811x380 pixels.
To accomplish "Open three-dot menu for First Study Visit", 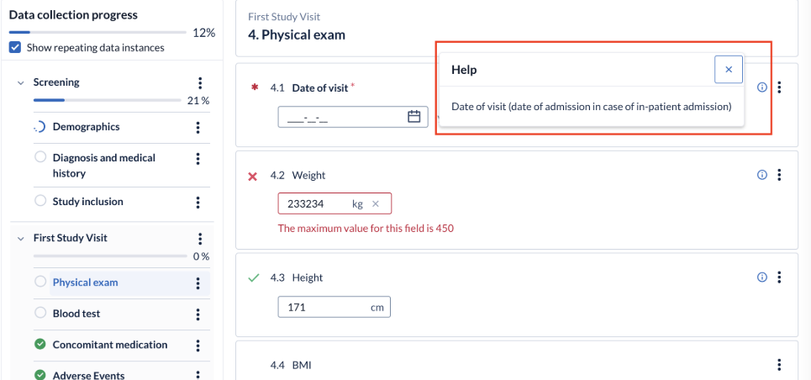I will 200,239.
